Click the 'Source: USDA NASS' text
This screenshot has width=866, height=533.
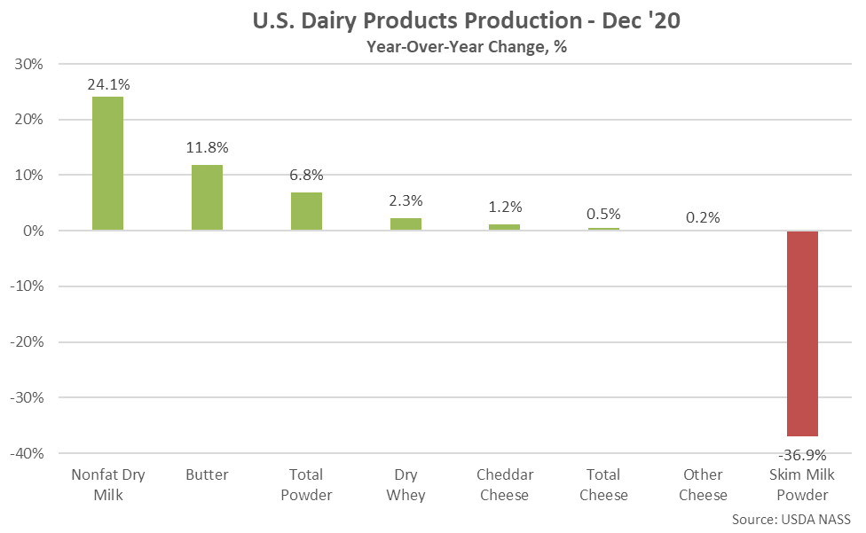pyautogui.click(x=792, y=519)
